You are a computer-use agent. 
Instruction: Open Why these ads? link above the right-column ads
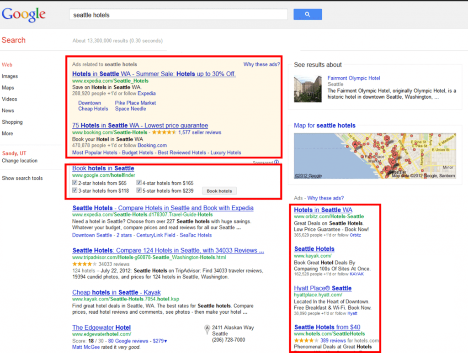325,198
